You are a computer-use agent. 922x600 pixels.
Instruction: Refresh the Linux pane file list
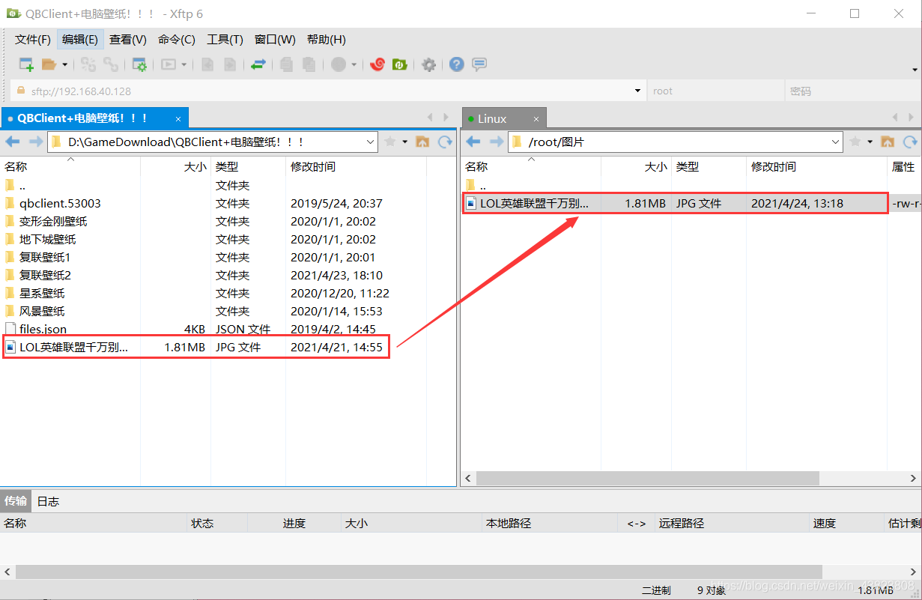pyautogui.click(x=910, y=142)
